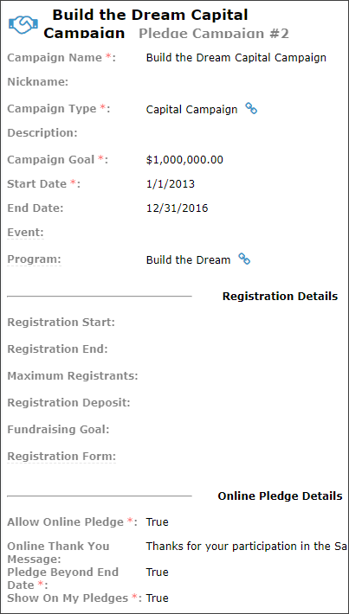Viewport: 349px width, 614px height.
Task: Click the Online Pledge Details section header
Action: [x=280, y=496]
